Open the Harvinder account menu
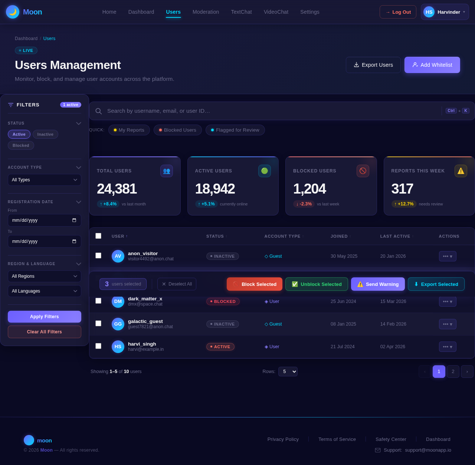This screenshot has width=475, height=465. pos(444,12)
